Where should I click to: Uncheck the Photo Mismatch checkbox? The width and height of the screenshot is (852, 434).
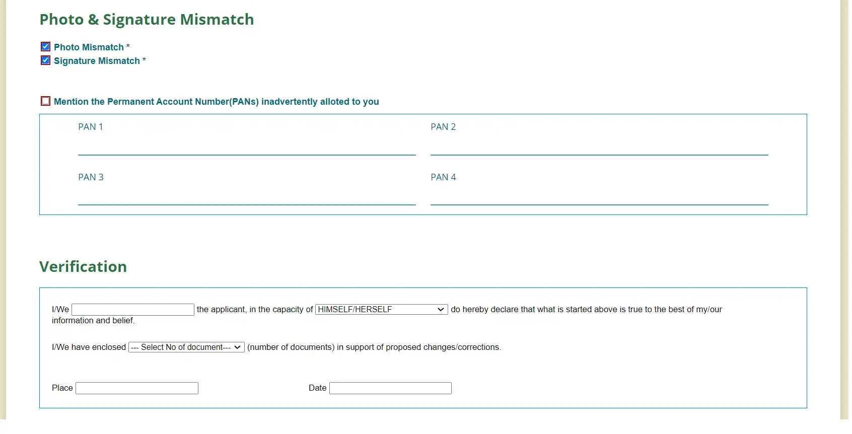point(45,47)
